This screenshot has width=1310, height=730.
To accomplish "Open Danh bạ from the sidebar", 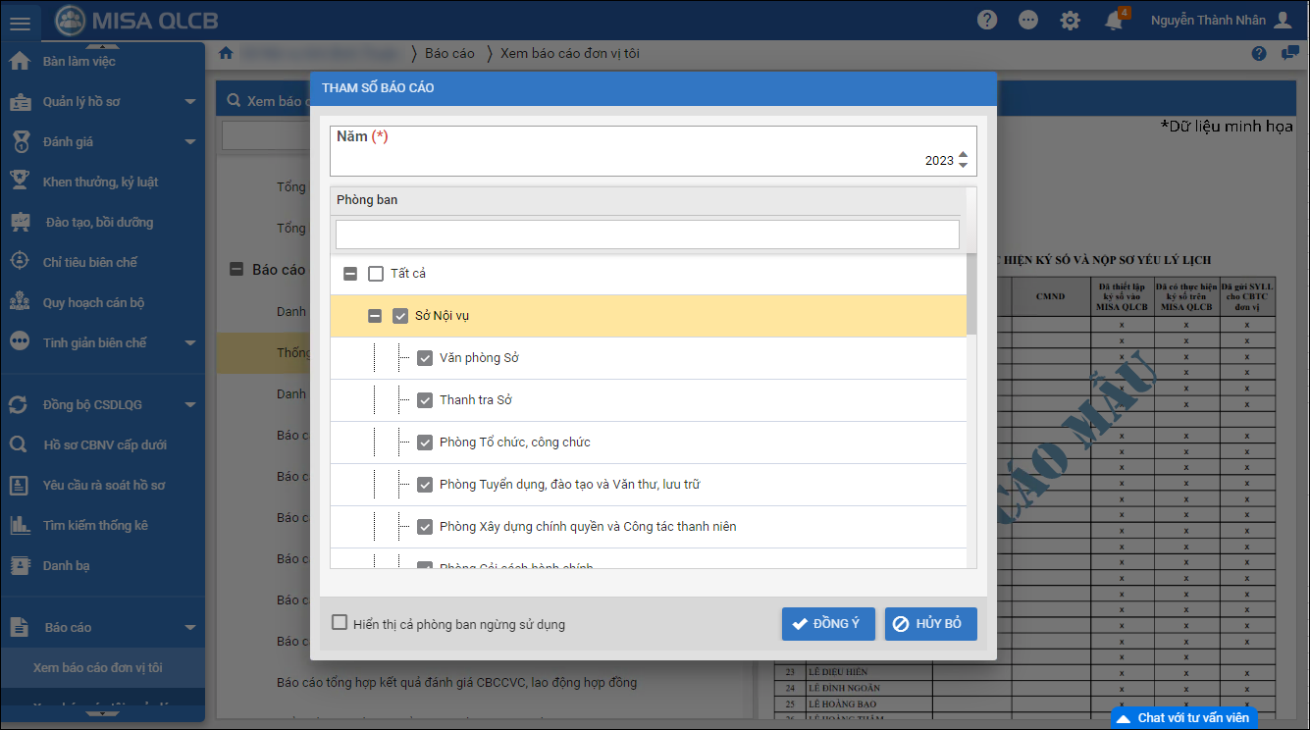I will click(x=67, y=565).
